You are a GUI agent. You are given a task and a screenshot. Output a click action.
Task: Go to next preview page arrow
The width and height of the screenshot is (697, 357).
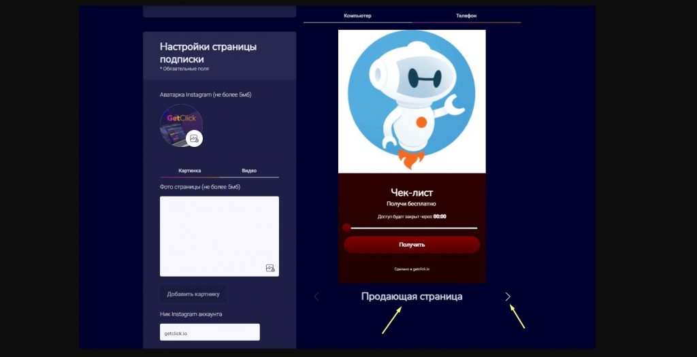[508, 296]
